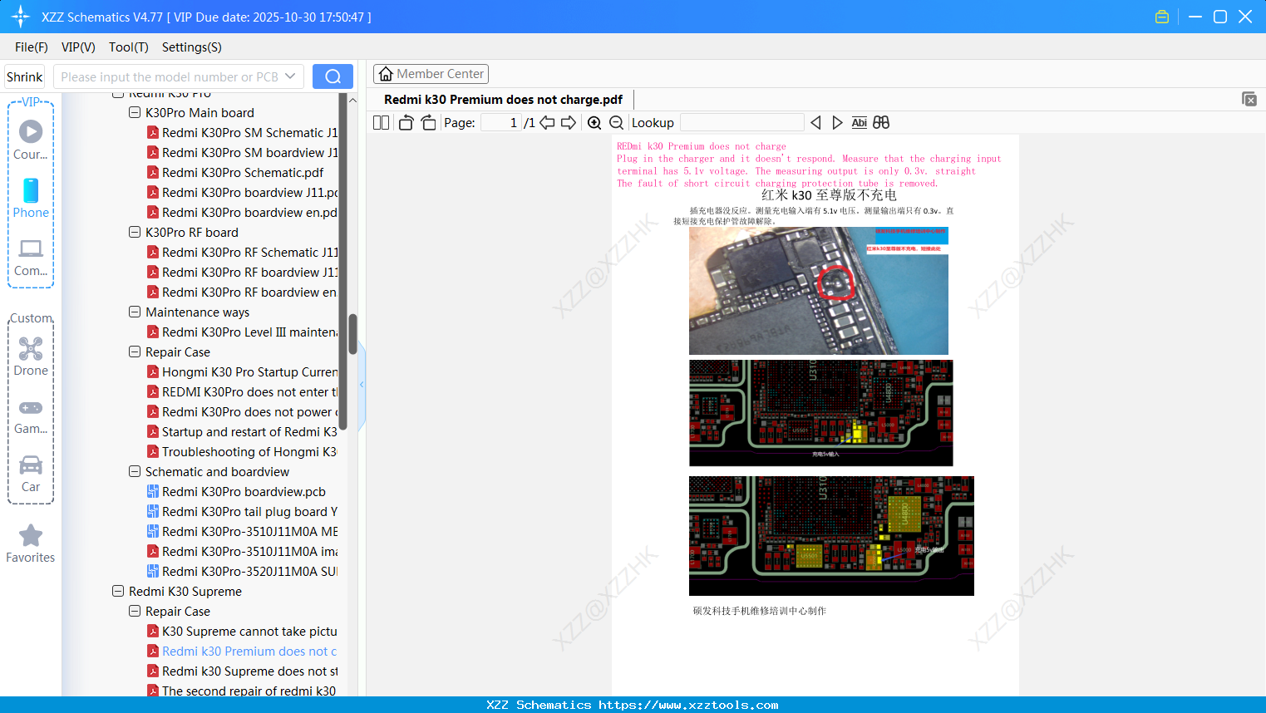
Task: Click the Lookup text field
Action: click(742, 122)
